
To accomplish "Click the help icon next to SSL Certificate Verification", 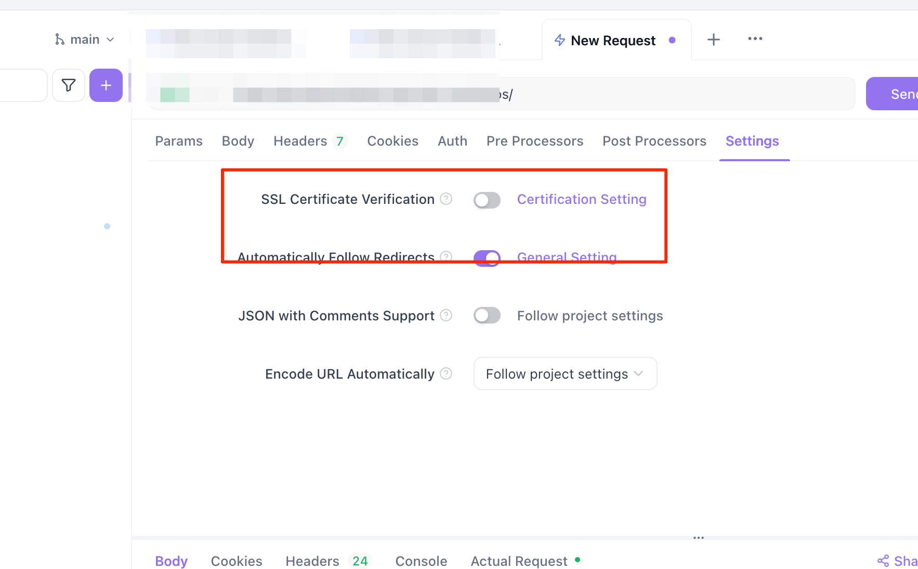I will (445, 199).
